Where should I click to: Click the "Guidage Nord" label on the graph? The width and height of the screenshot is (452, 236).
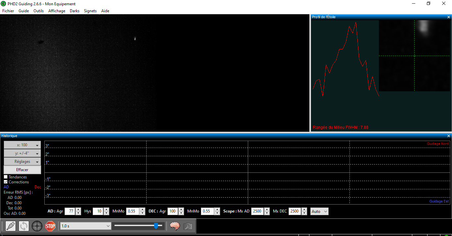click(x=438, y=144)
